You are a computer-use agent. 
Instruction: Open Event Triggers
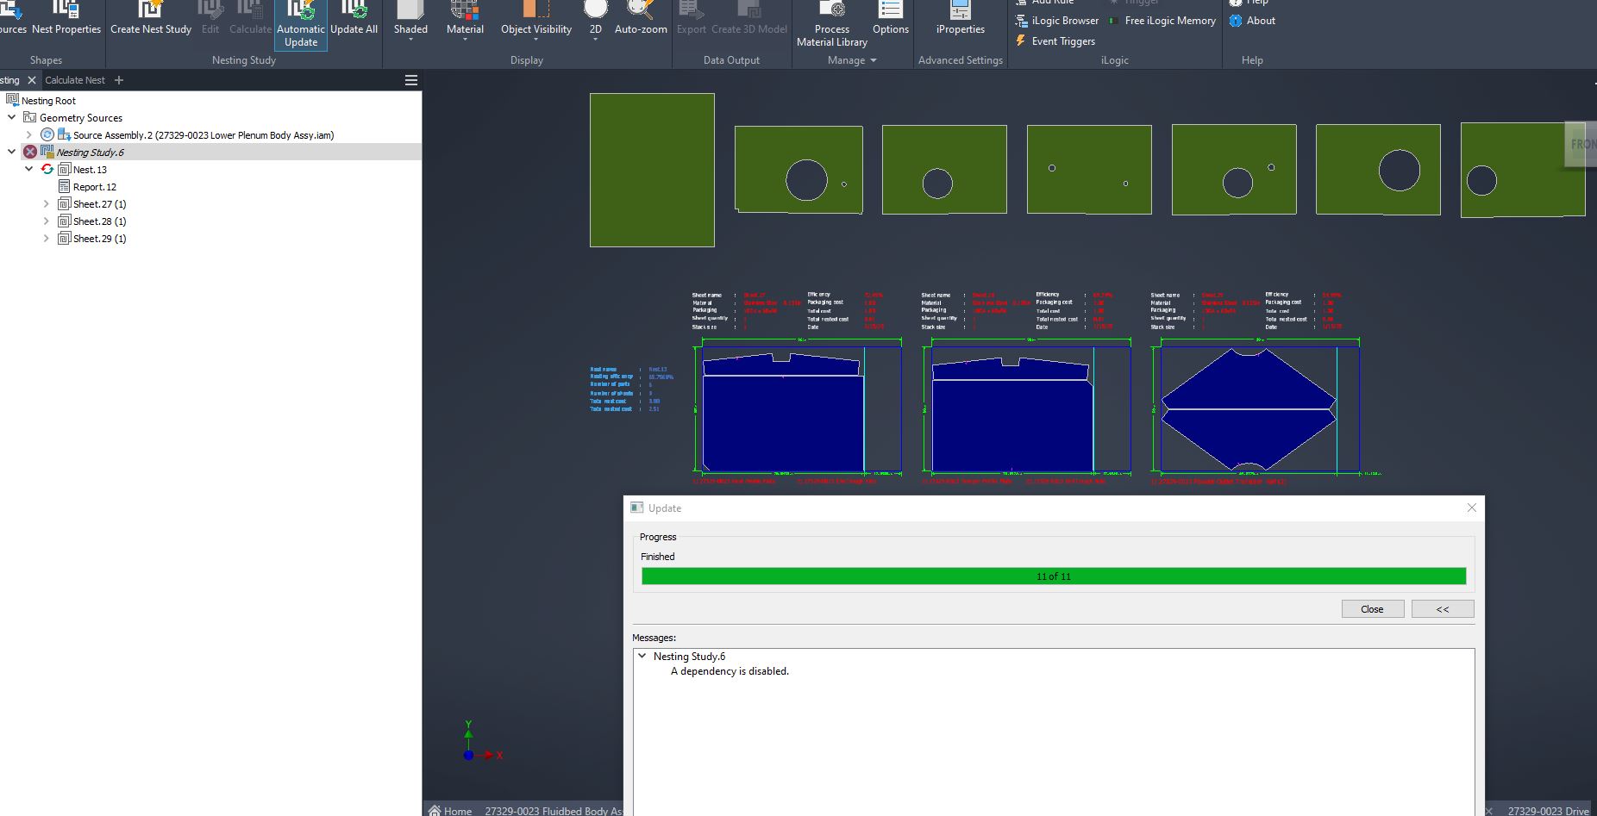click(1055, 41)
